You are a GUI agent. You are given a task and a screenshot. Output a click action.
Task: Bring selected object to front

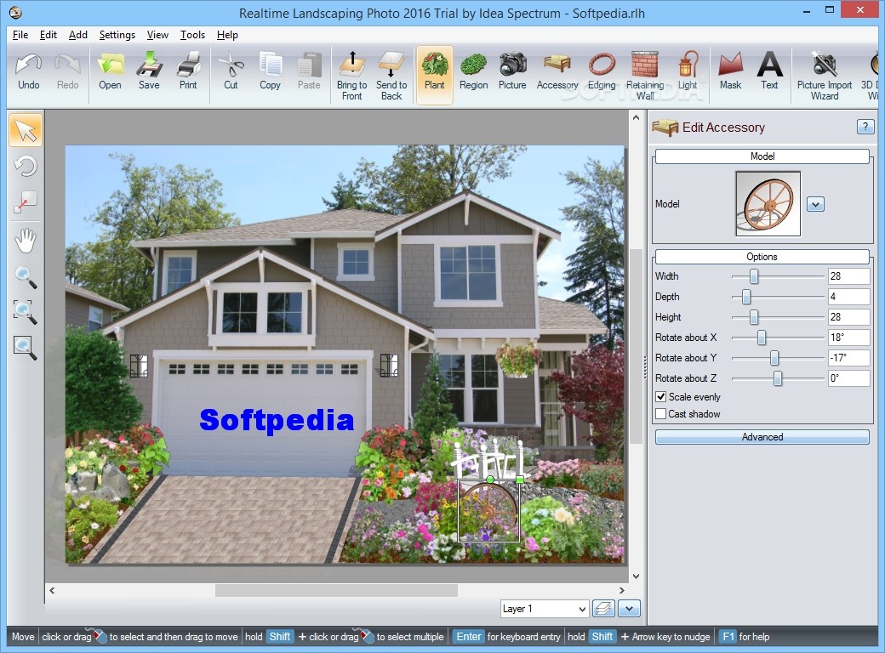click(x=351, y=77)
